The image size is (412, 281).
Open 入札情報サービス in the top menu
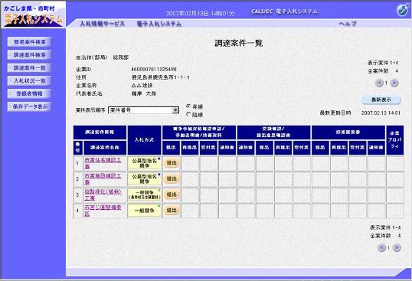pyautogui.click(x=102, y=24)
